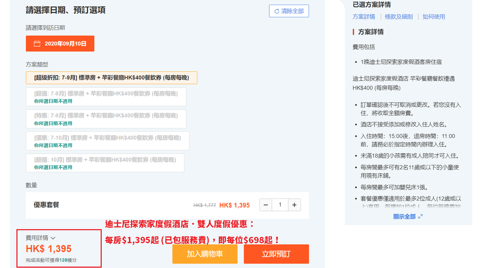Select the 優惠: 7-10月 plan option

[x=108, y=141]
